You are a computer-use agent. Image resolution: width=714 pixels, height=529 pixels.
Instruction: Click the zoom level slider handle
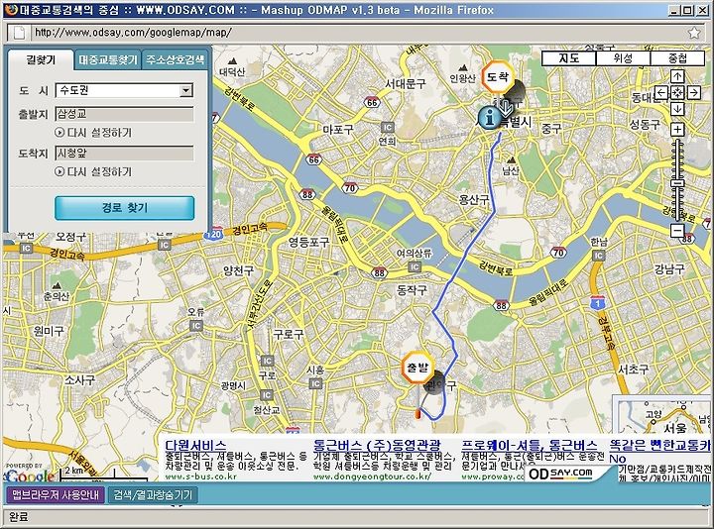click(677, 183)
